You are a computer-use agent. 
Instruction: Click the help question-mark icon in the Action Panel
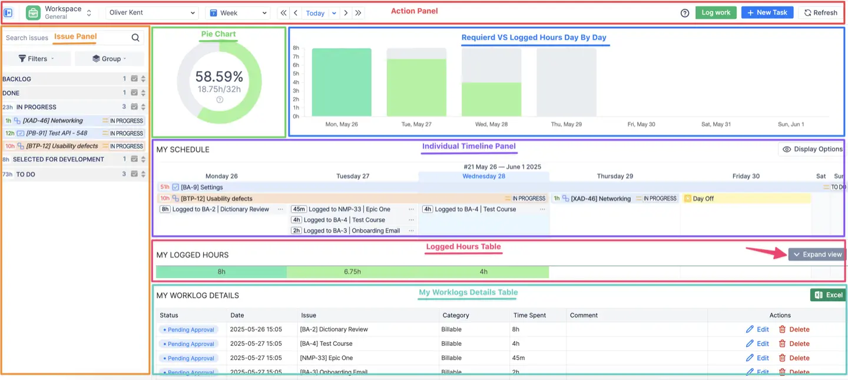coord(684,12)
